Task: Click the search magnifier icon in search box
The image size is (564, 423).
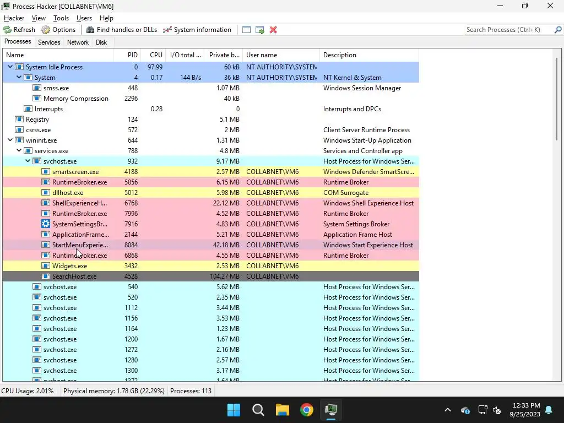Action: [x=558, y=30]
